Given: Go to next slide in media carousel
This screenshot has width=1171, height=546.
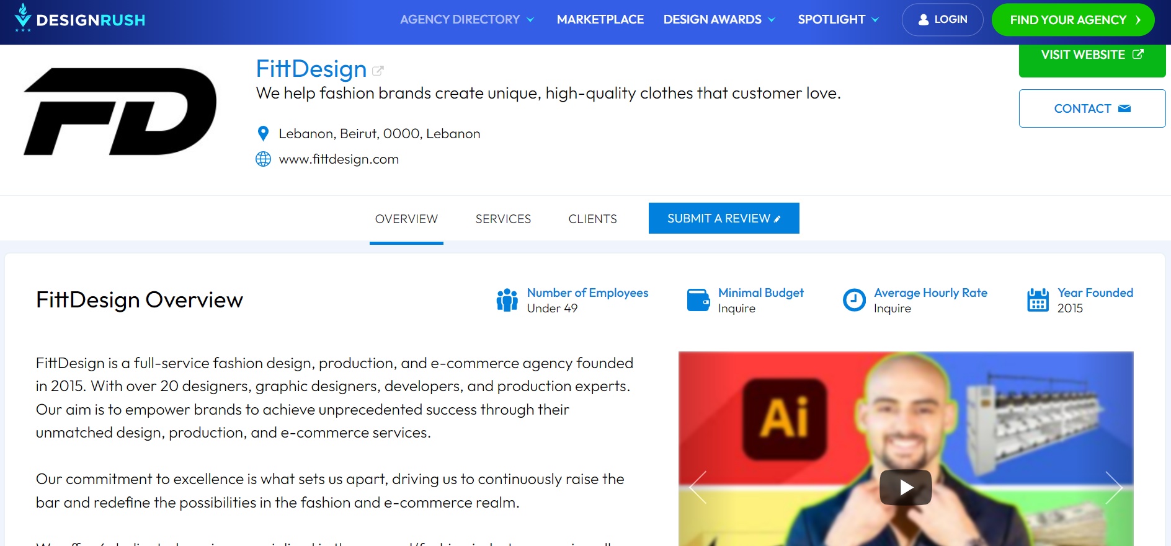Looking at the screenshot, I should [x=1113, y=487].
